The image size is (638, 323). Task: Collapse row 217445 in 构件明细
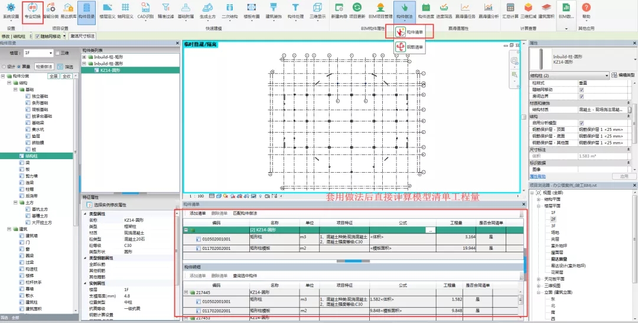[186, 292]
